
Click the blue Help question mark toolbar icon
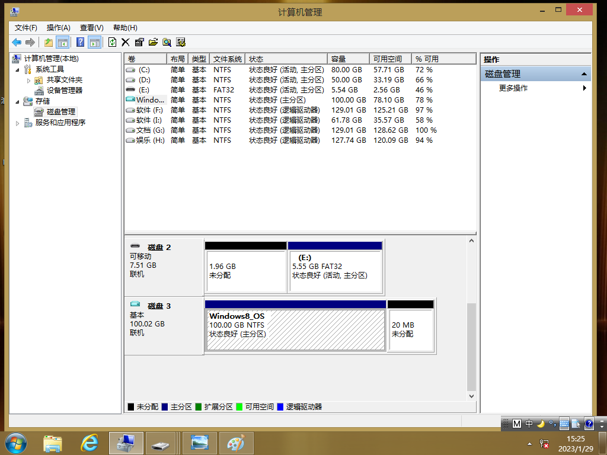[80, 42]
